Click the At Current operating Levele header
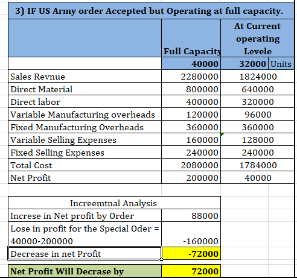Viewport: 297px width, 278px height. pyautogui.click(x=257, y=38)
